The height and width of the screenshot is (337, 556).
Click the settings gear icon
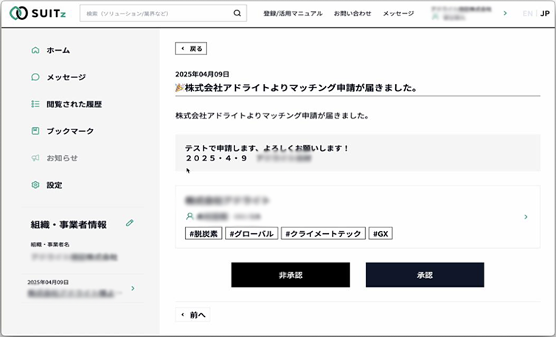[x=35, y=185]
